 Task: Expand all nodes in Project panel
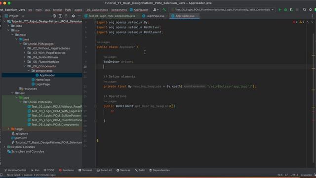(60, 16)
